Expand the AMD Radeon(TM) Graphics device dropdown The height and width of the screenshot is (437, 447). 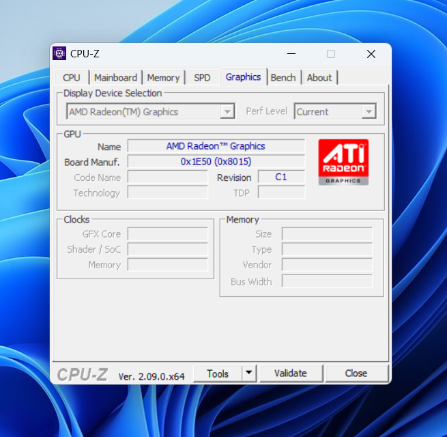click(227, 111)
